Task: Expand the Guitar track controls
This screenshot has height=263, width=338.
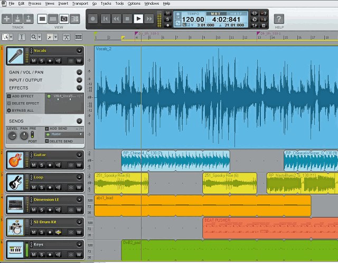Action: point(79,155)
